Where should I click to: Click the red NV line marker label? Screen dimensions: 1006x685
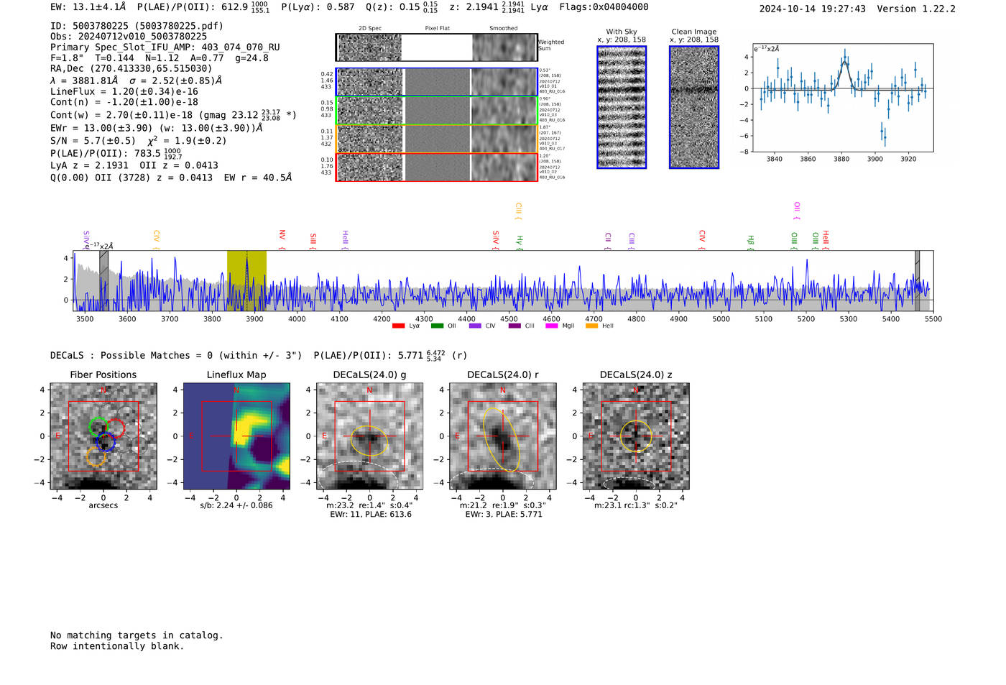tap(282, 239)
